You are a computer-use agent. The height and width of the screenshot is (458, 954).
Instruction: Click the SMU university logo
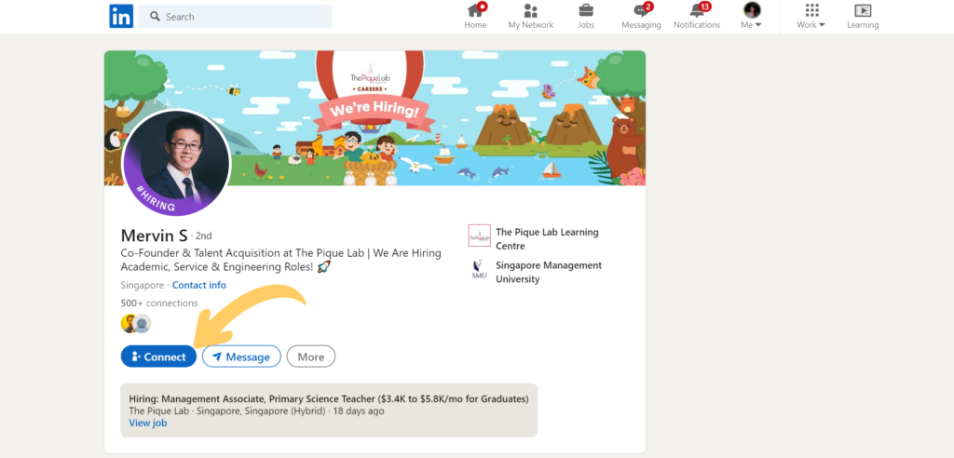479,270
